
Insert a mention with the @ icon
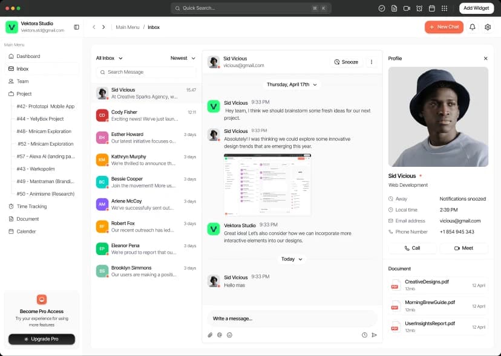coord(219,335)
